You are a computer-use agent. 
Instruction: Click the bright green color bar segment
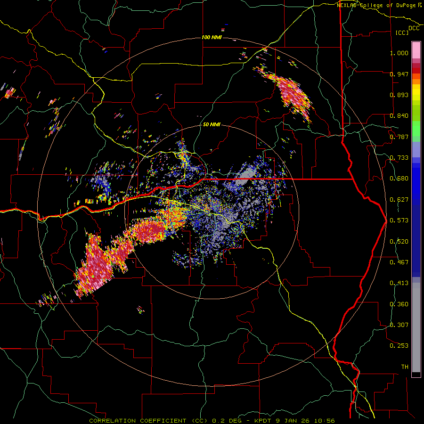click(416, 129)
